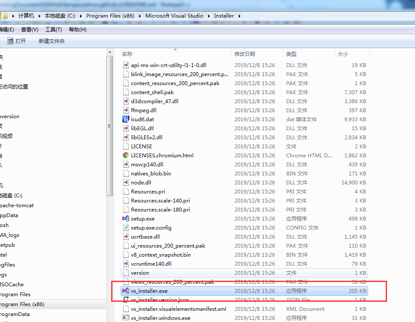Select the node.dll file icon
Image resolution: width=415 pixels, height=322 pixels.
tap(126, 182)
